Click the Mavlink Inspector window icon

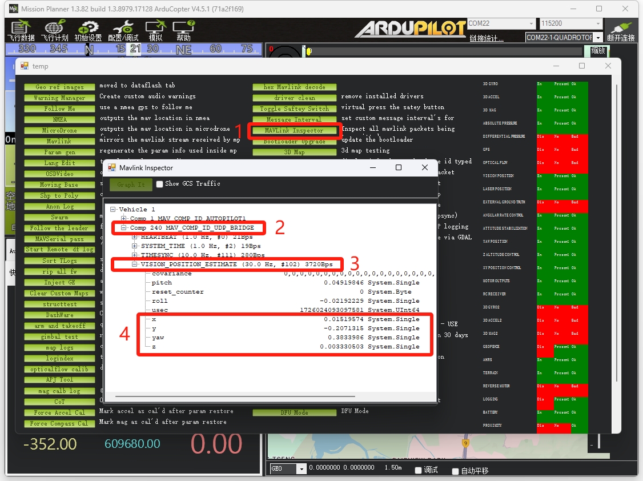click(111, 168)
